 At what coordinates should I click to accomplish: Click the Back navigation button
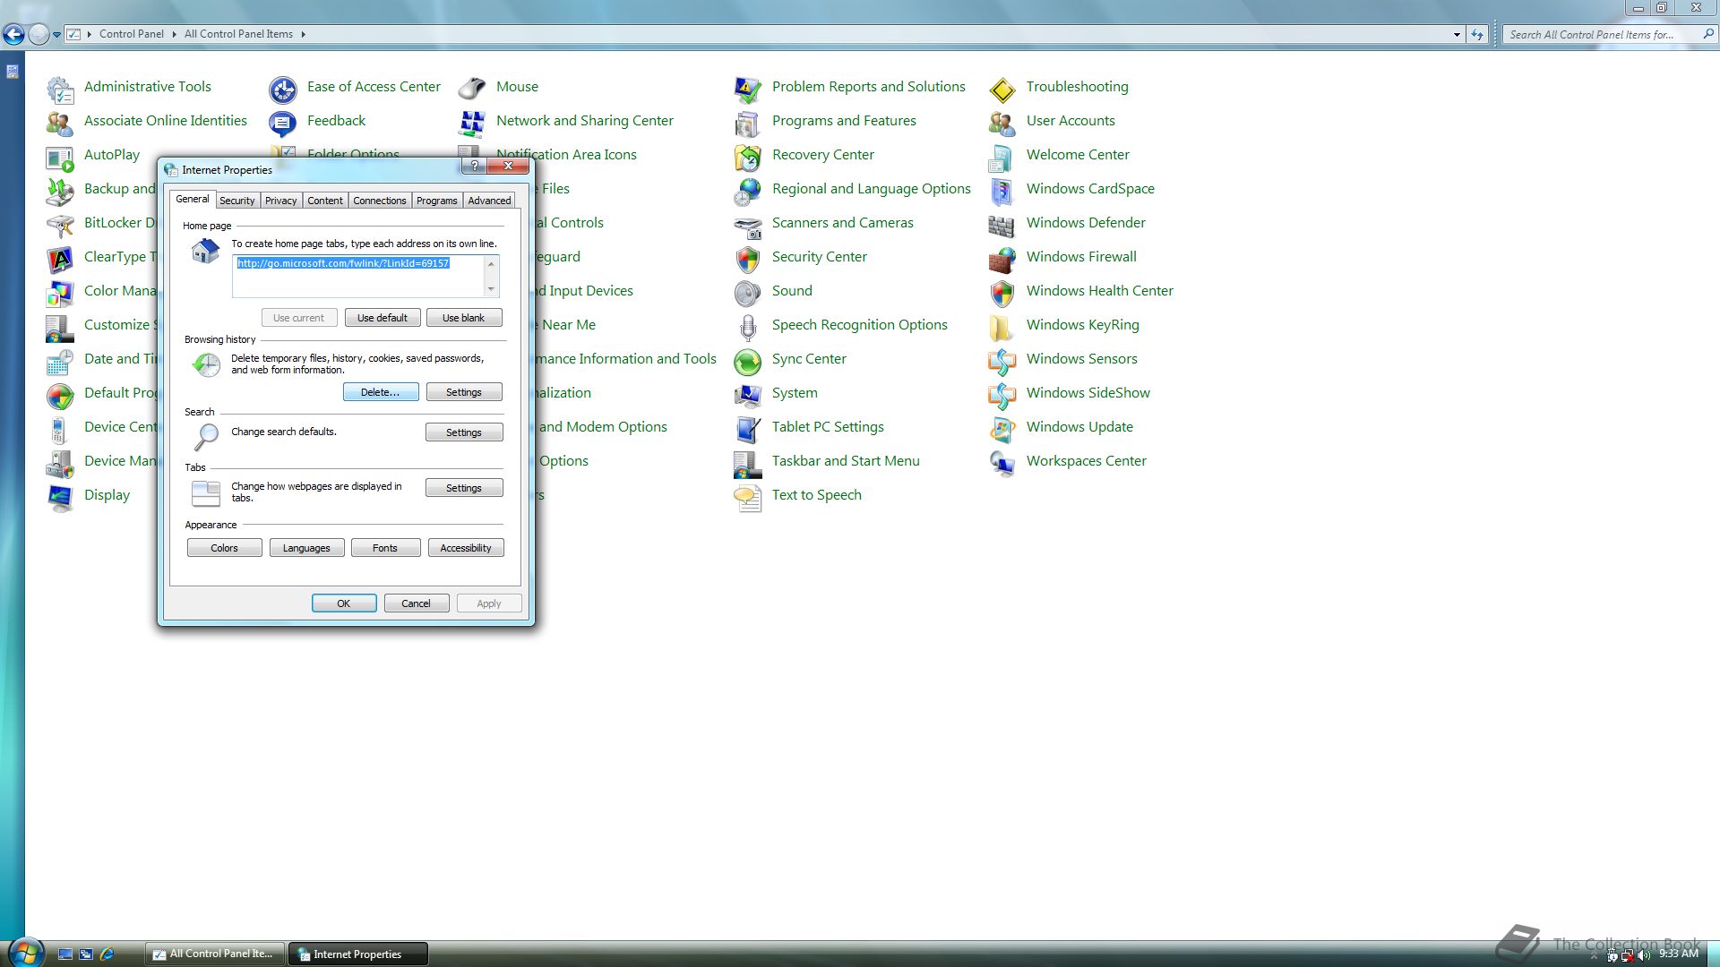pyautogui.click(x=13, y=34)
